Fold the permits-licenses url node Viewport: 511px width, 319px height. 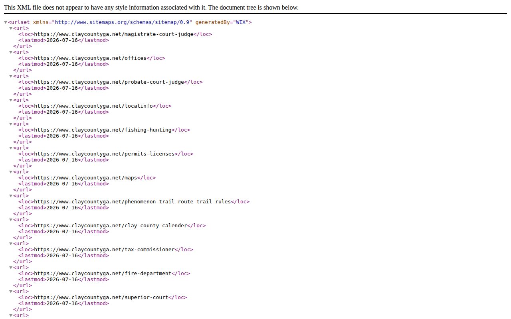coord(11,148)
